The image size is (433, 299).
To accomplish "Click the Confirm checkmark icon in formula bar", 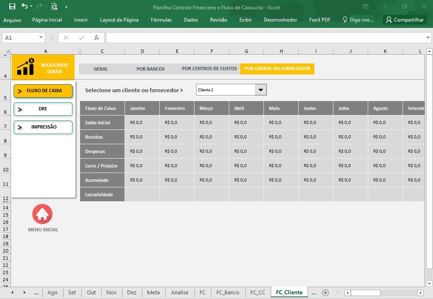I will tap(81, 38).
